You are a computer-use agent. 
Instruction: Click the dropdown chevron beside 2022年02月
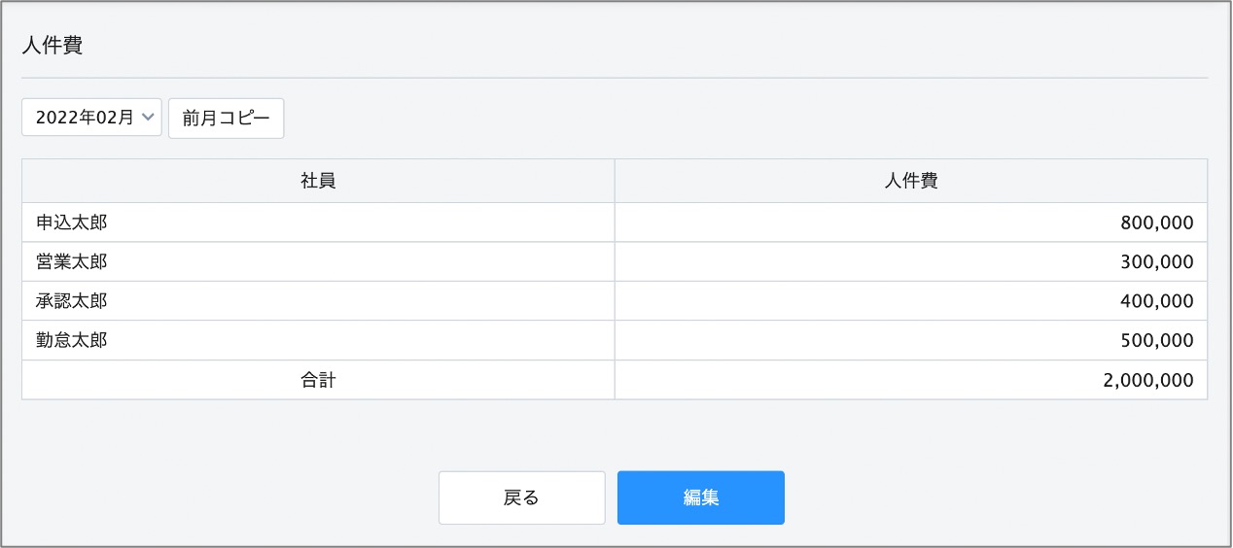[x=148, y=118]
